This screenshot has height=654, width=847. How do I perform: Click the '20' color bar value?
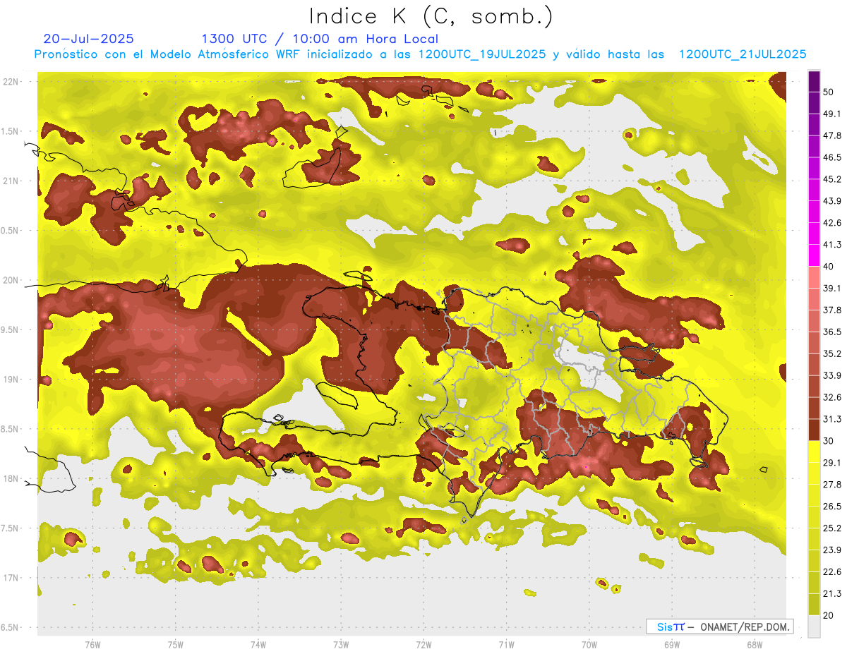[829, 615]
